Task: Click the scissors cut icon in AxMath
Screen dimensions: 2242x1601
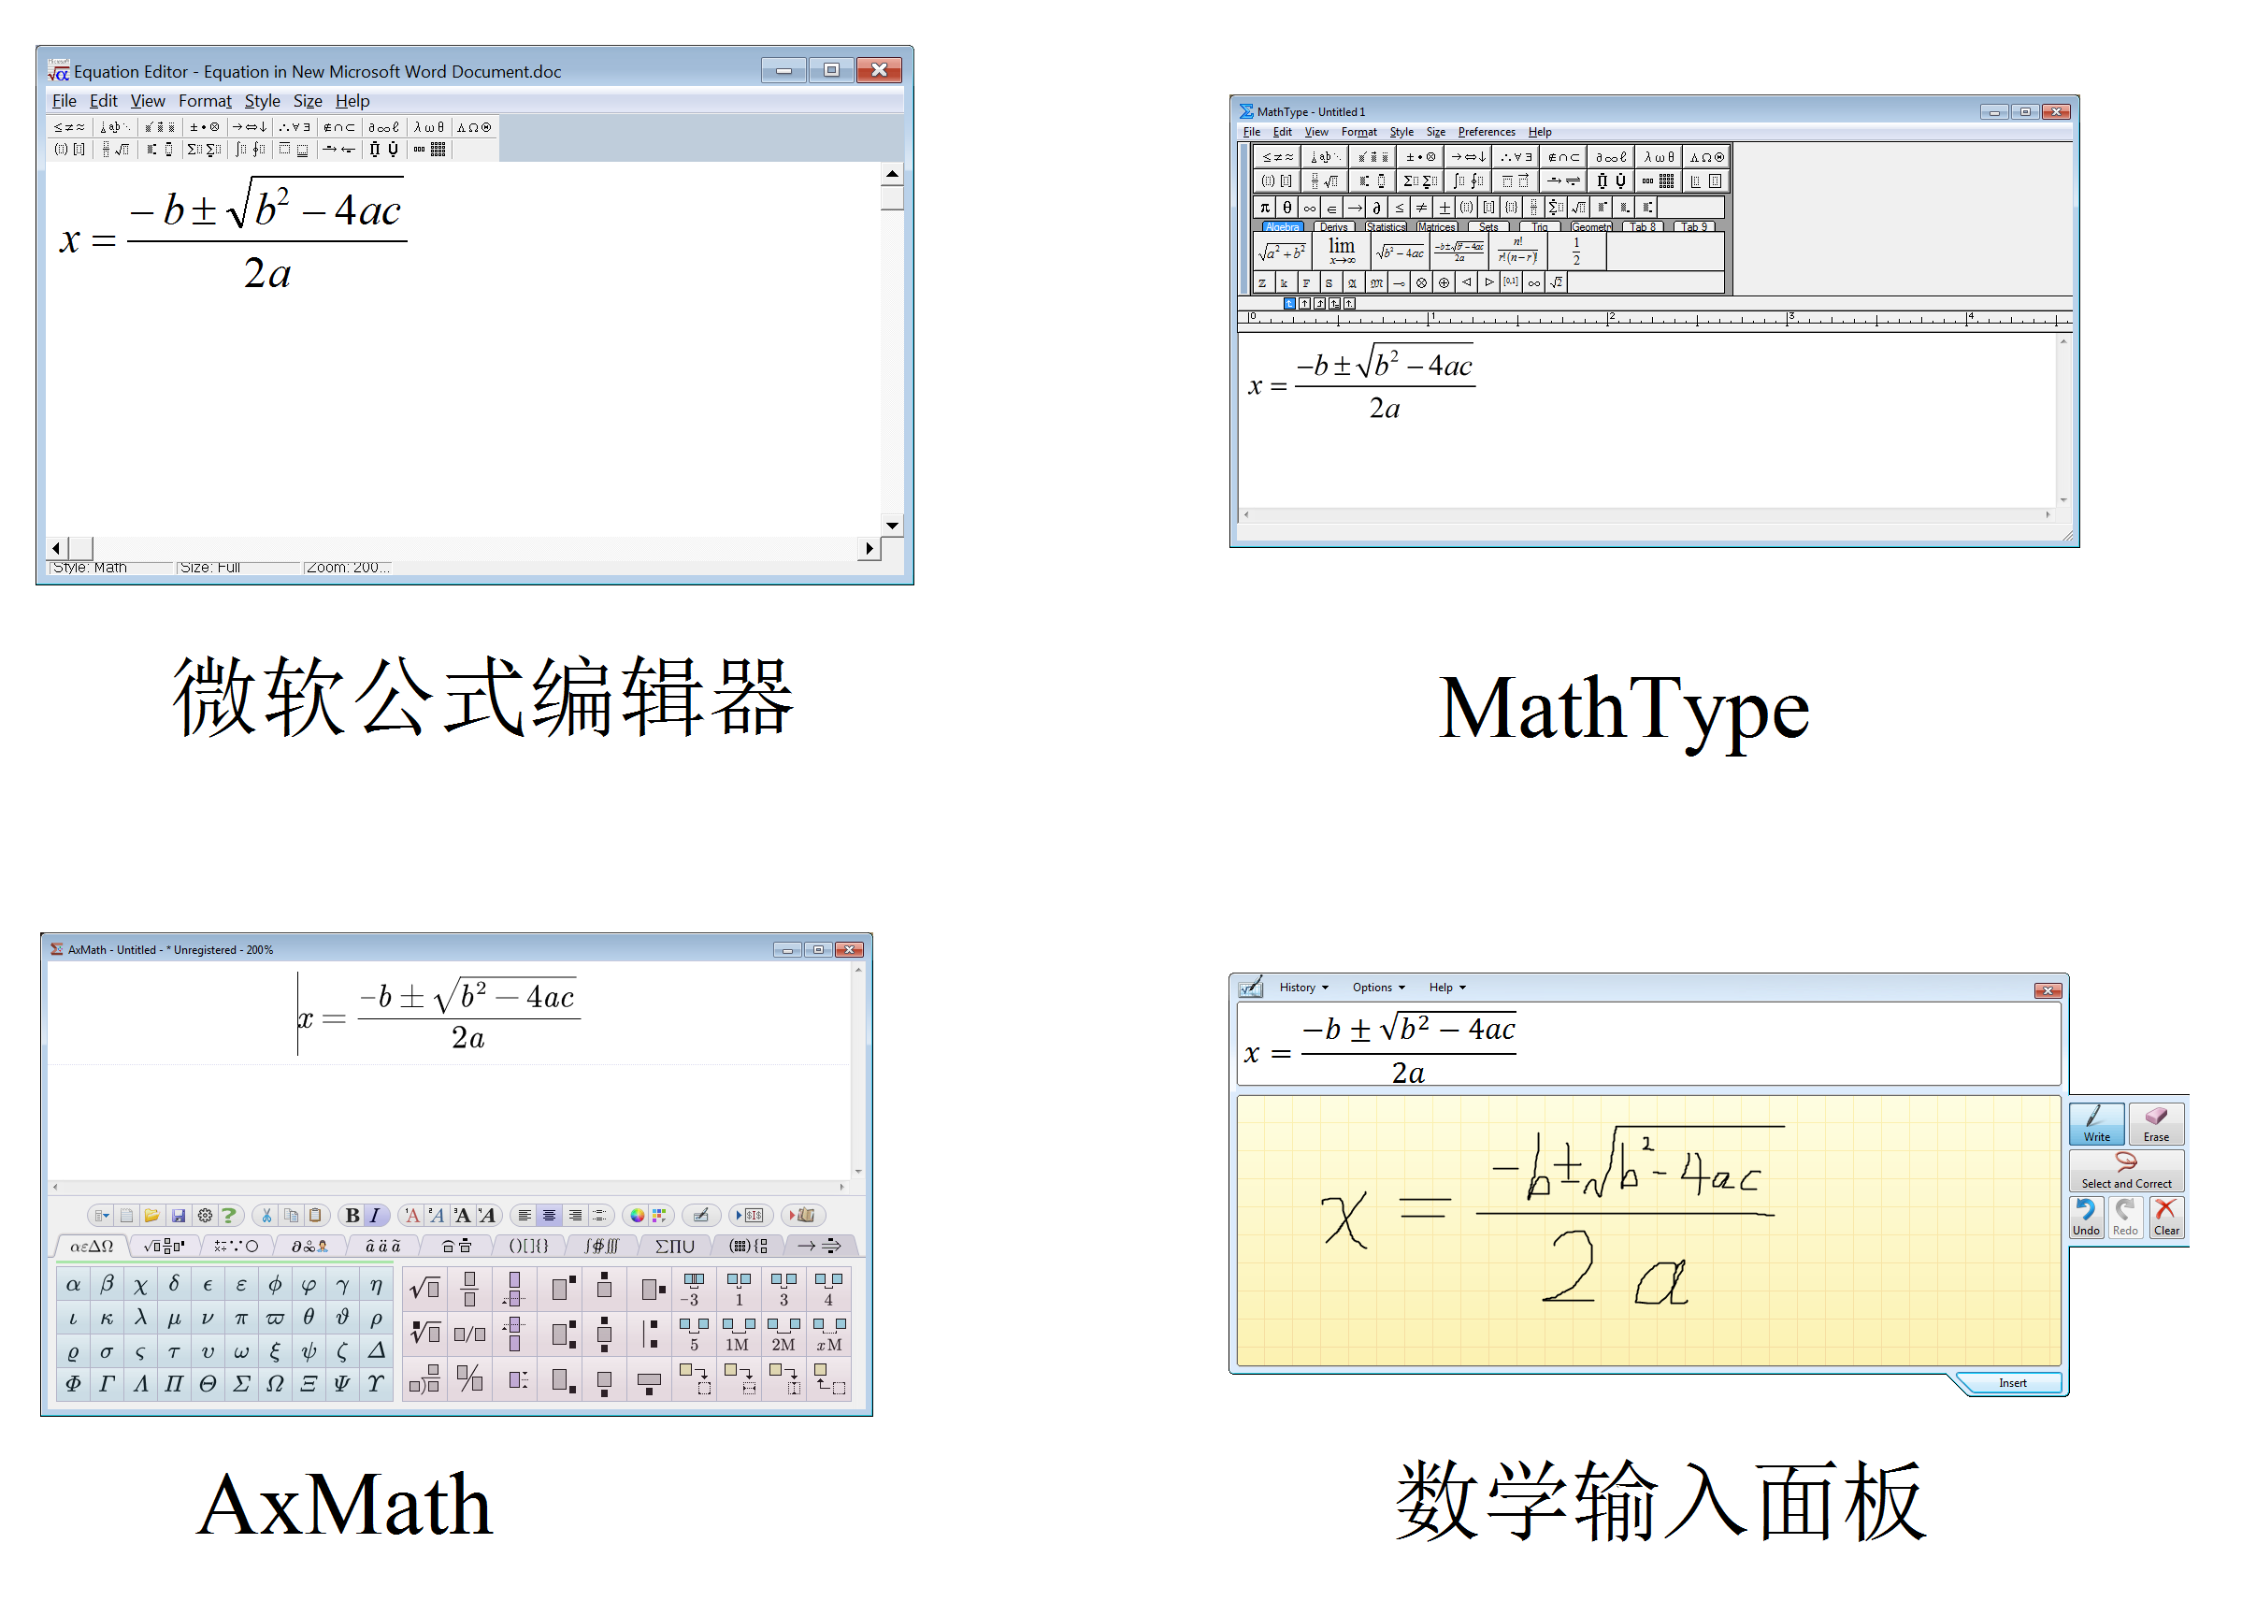Action: point(266,1216)
